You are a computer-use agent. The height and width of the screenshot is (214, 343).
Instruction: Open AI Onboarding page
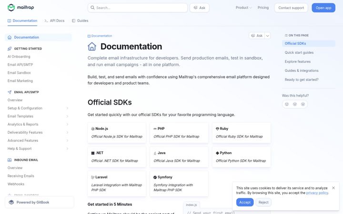pos(19,57)
